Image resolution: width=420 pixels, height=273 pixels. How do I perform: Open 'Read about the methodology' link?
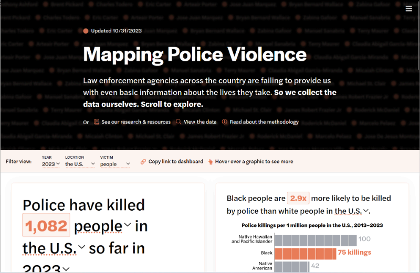click(x=264, y=122)
